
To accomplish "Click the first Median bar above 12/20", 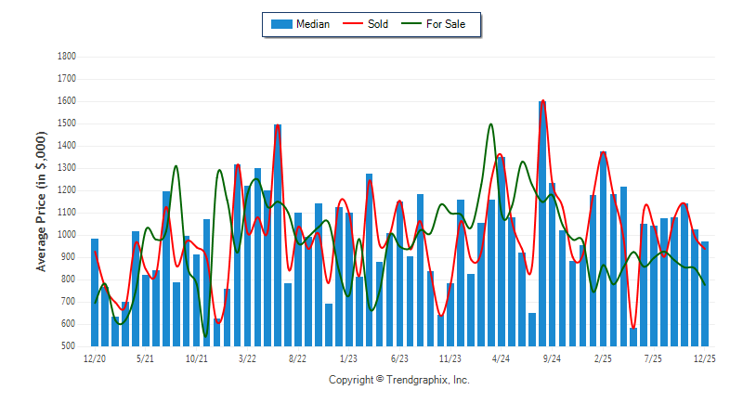I will tap(95, 292).
